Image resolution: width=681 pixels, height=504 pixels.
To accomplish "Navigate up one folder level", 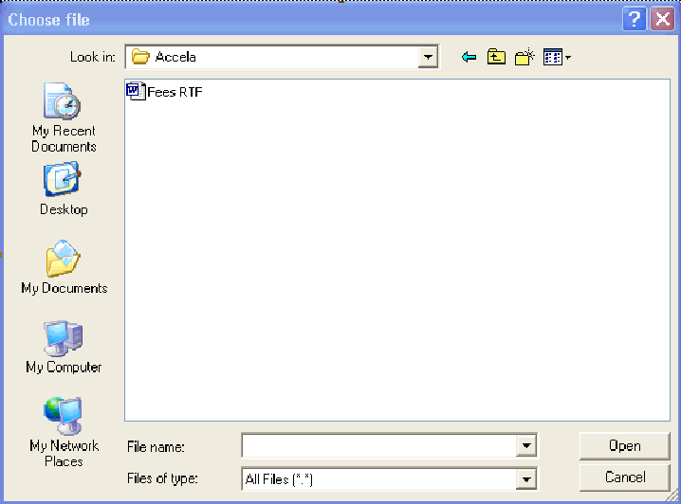I will point(496,58).
